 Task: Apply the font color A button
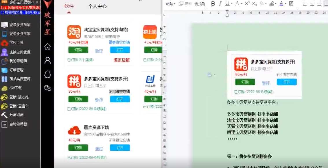point(281,3)
